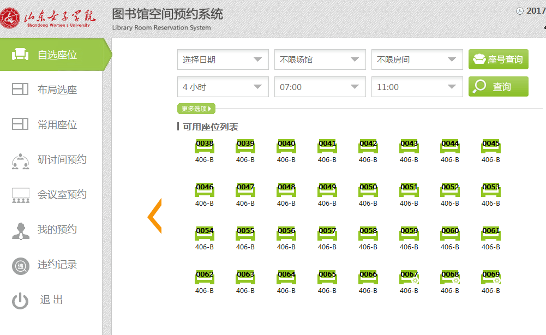Select seat 0057 icon
The image size is (546, 335).
(327, 234)
